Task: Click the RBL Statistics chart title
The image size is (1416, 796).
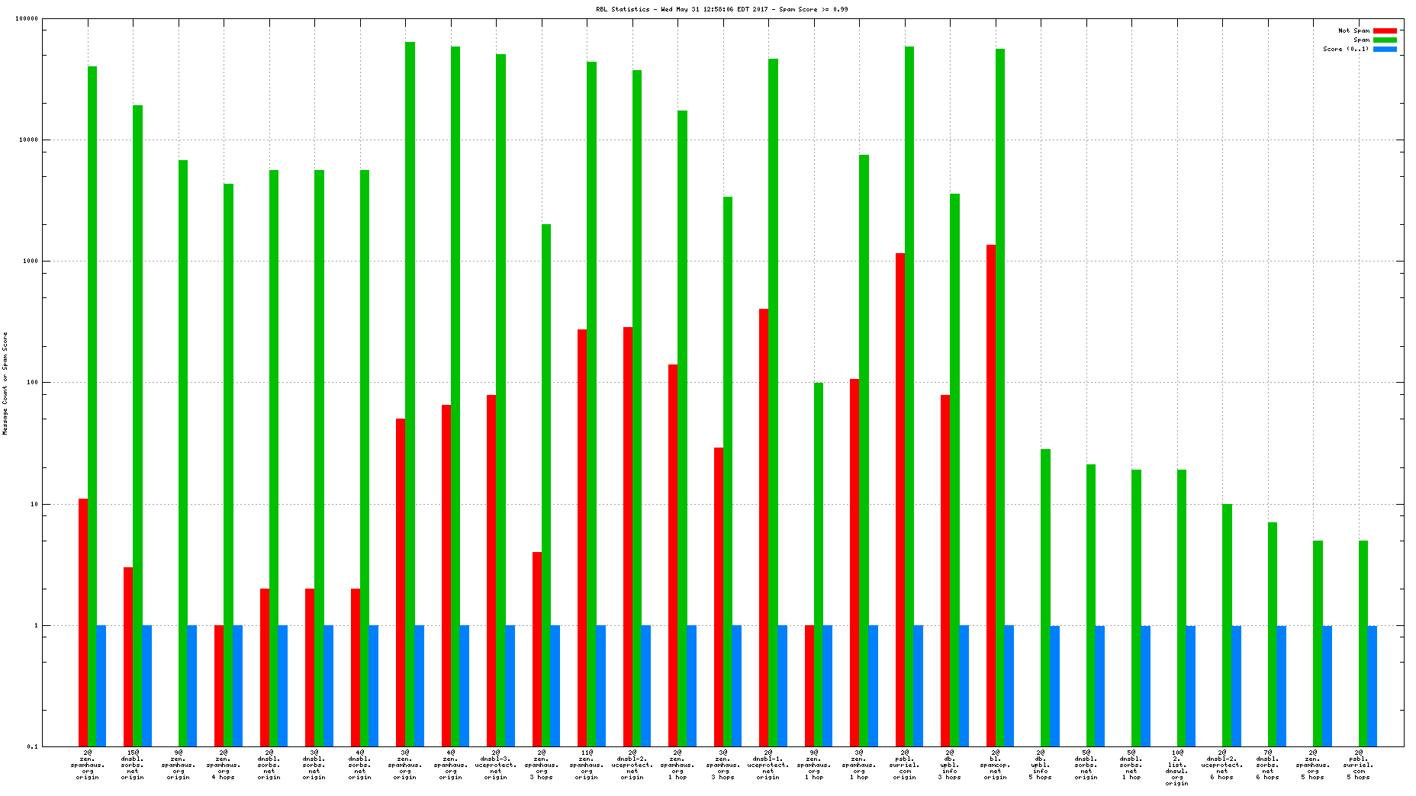Action: pos(721,9)
